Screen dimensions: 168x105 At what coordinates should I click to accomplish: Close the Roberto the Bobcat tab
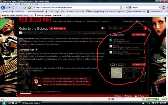tap(64, 15)
